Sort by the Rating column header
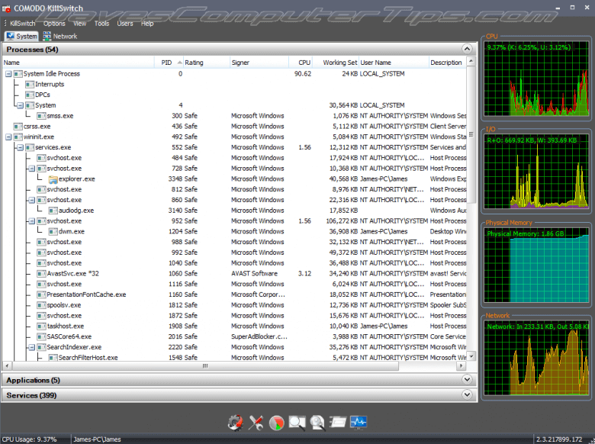 [207, 63]
